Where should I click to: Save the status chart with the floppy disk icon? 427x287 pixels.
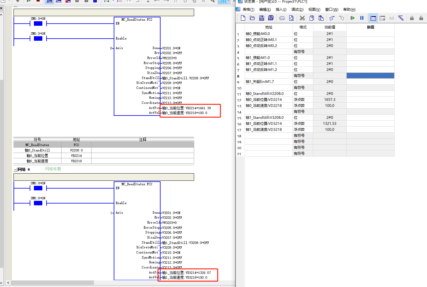pos(262,18)
